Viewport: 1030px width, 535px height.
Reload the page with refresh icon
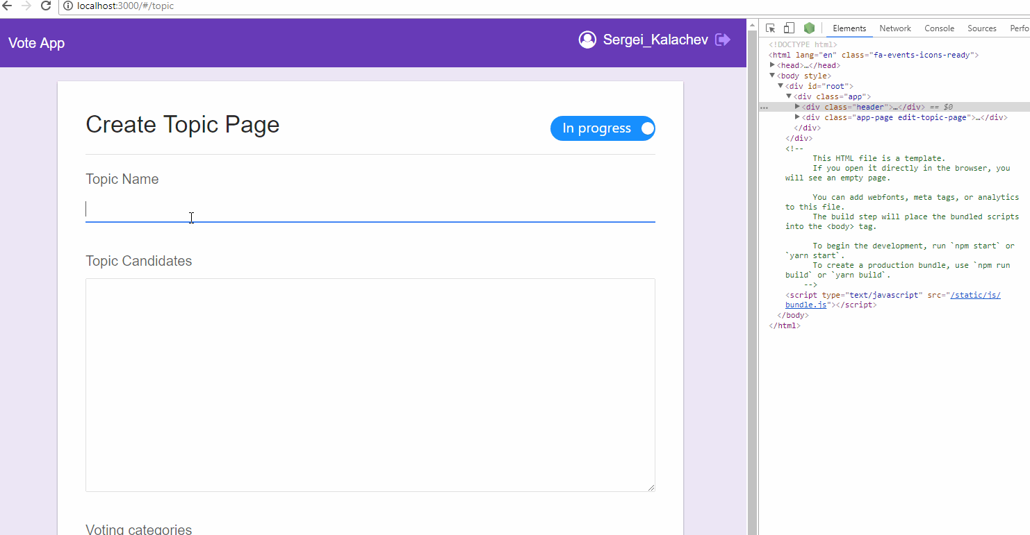point(46,6)
